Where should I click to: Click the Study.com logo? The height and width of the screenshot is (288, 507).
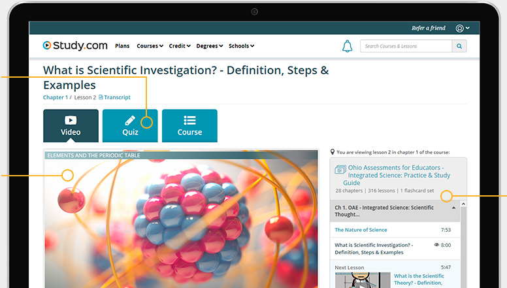[75, 46]
